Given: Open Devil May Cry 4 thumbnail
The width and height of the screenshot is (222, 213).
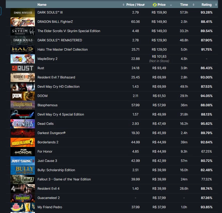Looking at the screenshot, I should [23, 115].
